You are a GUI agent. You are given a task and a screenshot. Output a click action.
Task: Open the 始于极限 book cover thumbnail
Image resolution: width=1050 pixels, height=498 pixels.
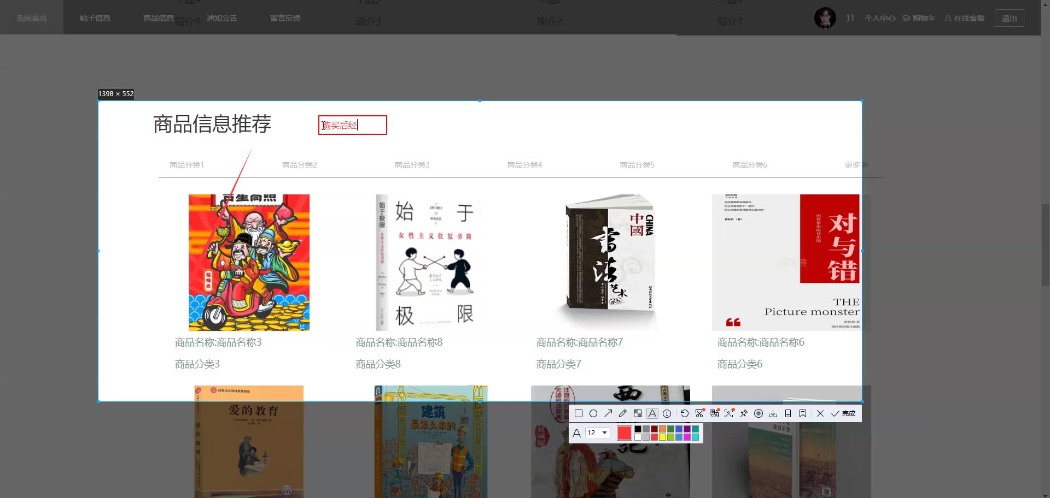pyautogui.click(x=430, y=263)
